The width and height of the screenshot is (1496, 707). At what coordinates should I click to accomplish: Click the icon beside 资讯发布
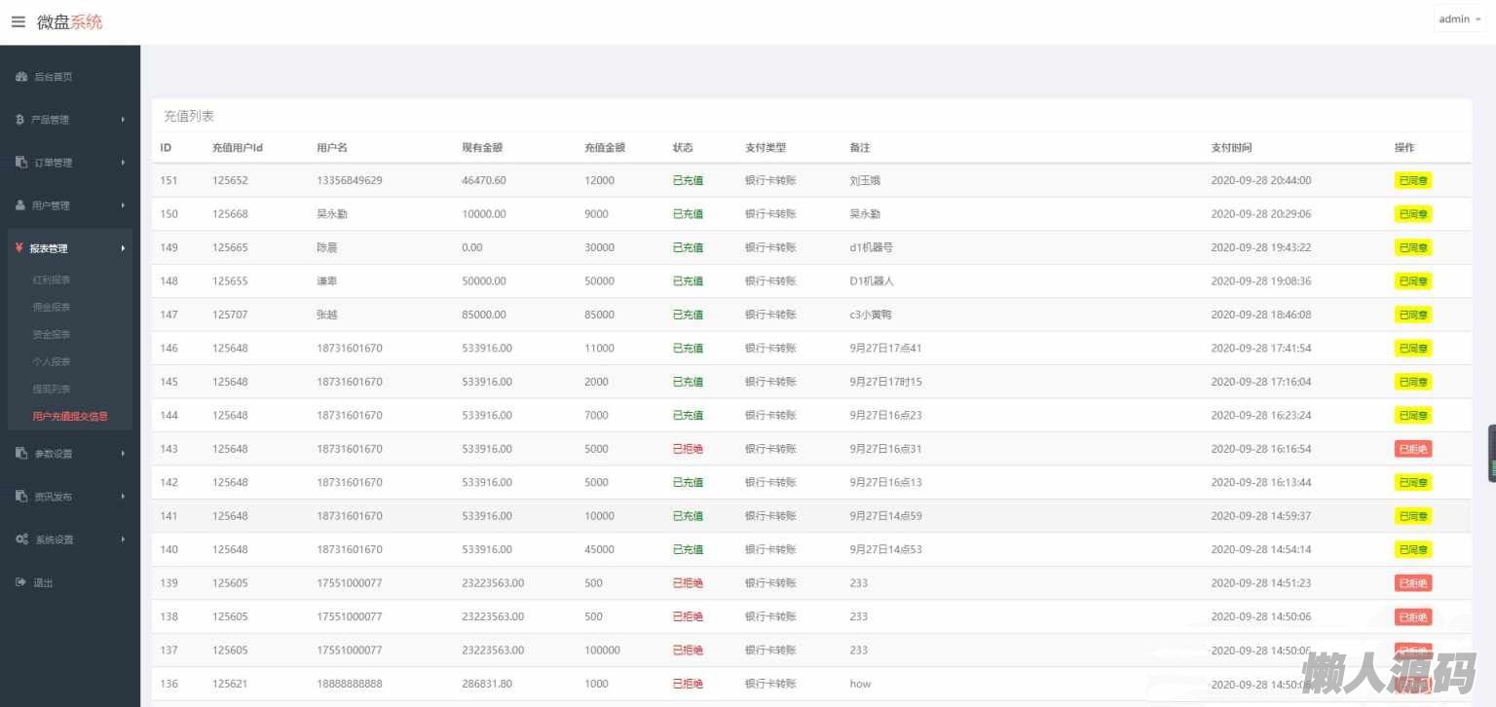click(21, 497)
